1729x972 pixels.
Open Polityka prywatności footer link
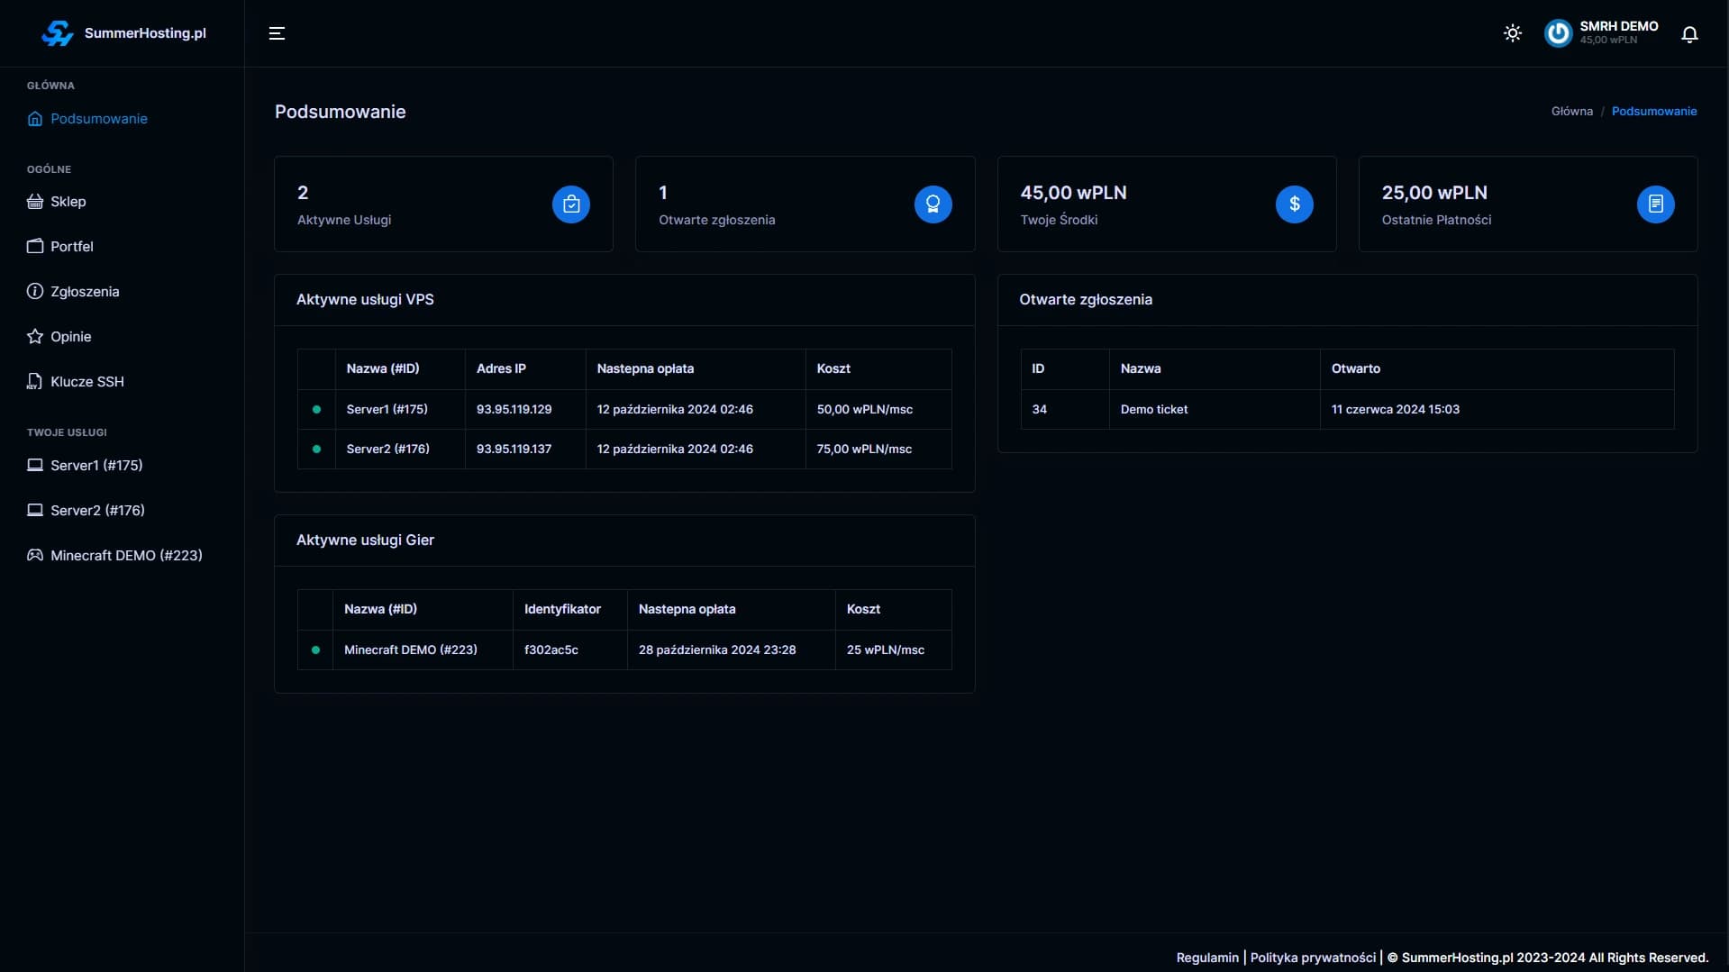click(1313, 958)
